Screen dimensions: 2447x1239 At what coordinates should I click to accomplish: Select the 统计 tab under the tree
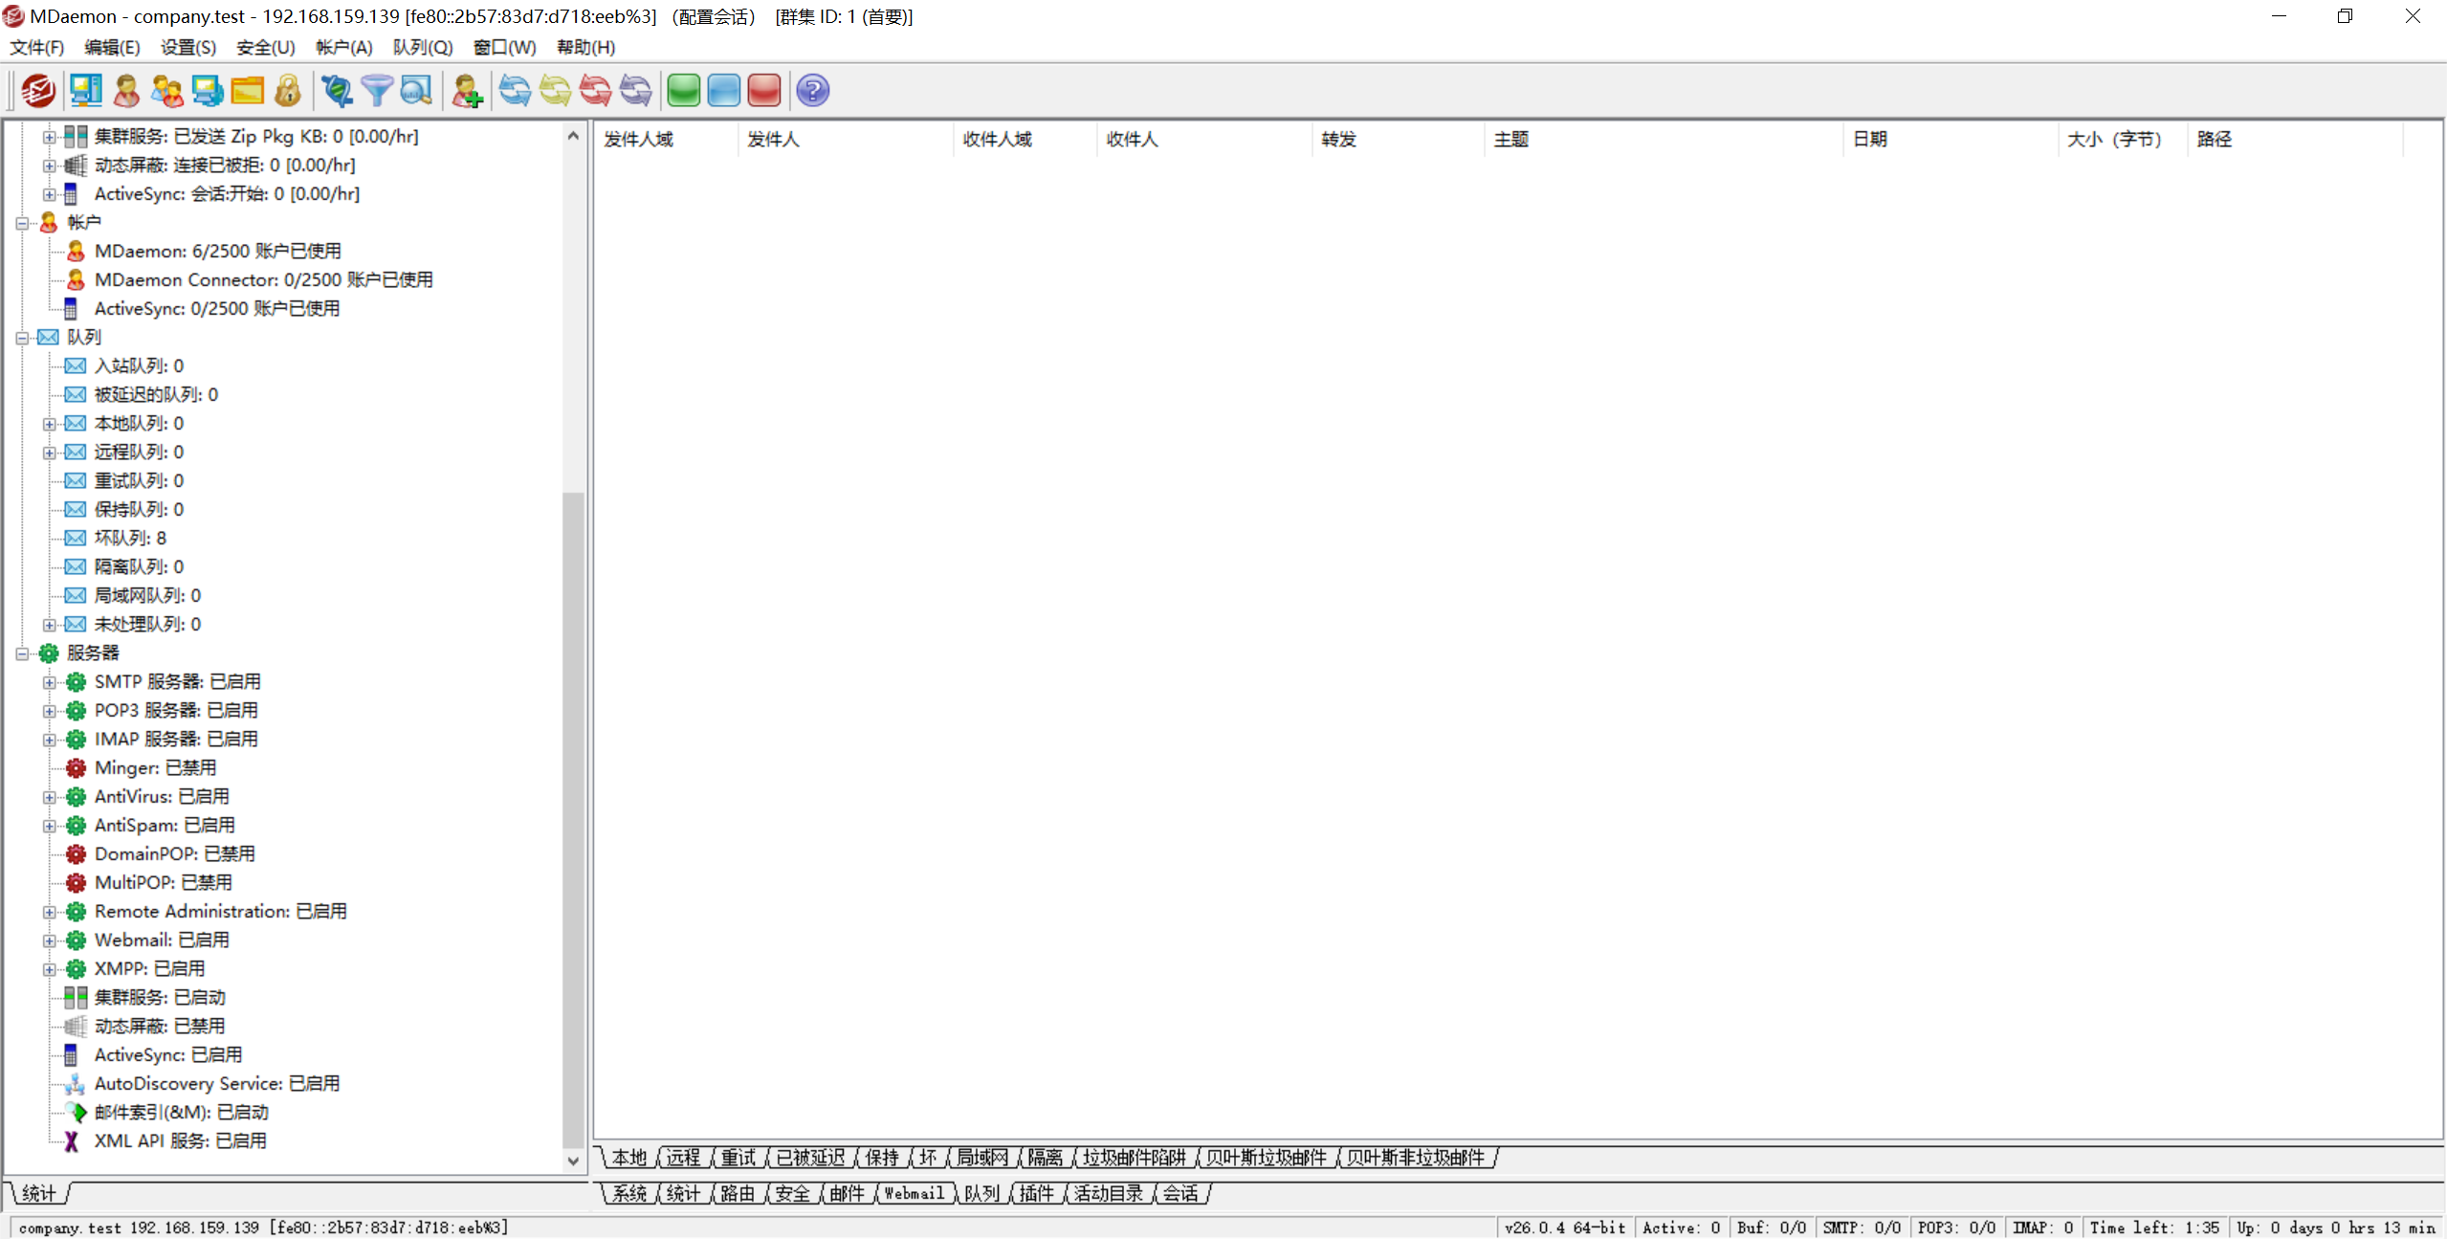(38, 1193)
